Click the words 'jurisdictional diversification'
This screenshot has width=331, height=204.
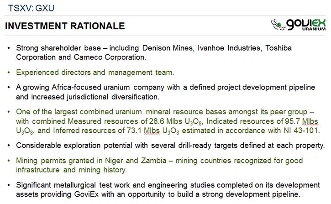(112, 97)
